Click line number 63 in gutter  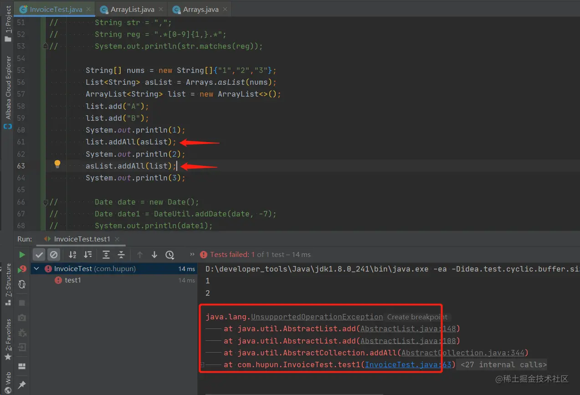click(x=21, y=166)
